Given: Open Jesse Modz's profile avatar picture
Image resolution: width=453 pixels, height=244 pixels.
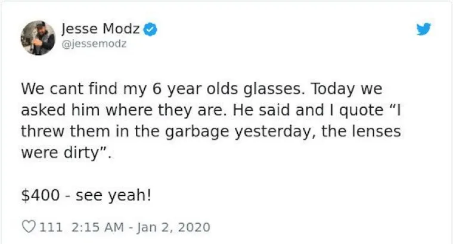Looking at the screenshot, I should pos(38,37).
